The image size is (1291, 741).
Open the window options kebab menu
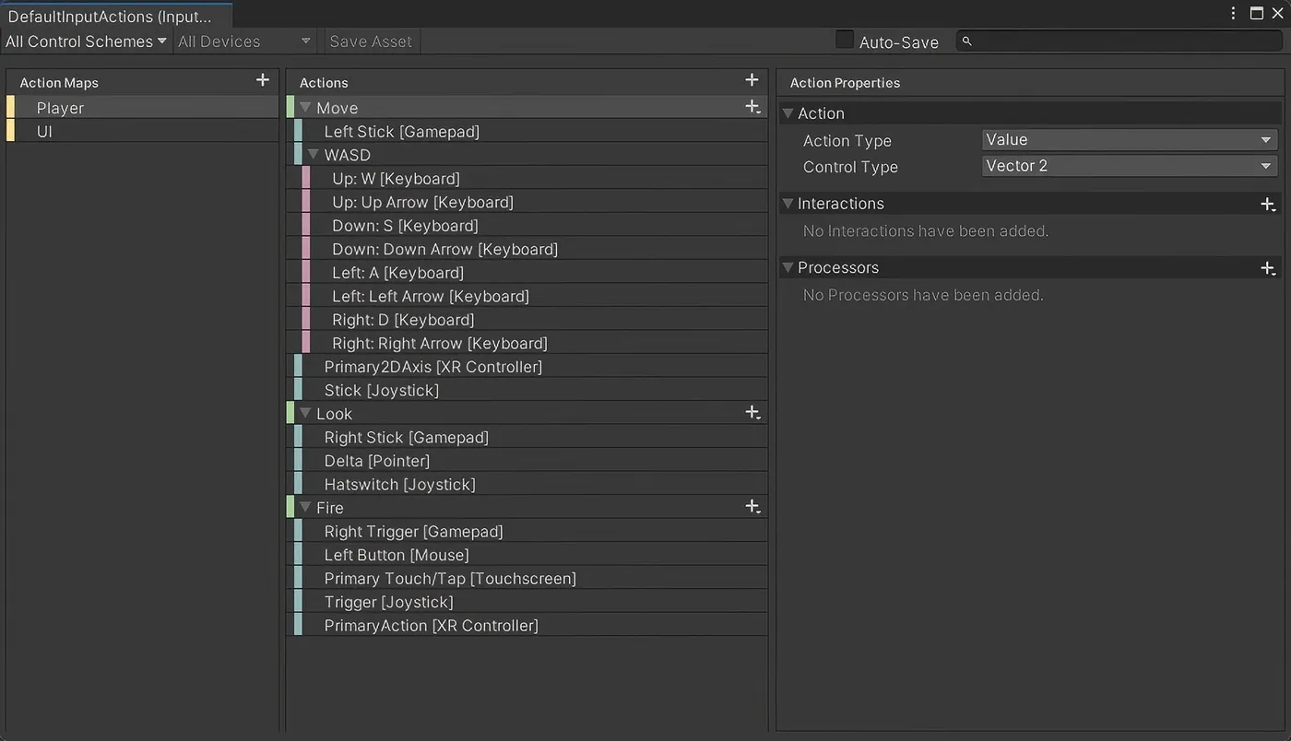tap(1233, 11)
